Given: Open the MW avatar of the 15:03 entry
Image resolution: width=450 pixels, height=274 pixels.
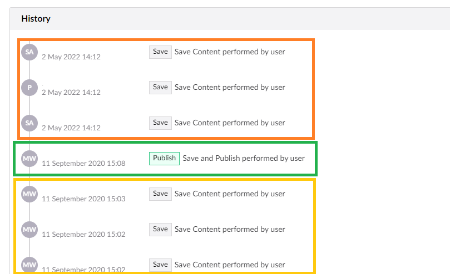Looking at the screenshot, I should tap(29, 194).
